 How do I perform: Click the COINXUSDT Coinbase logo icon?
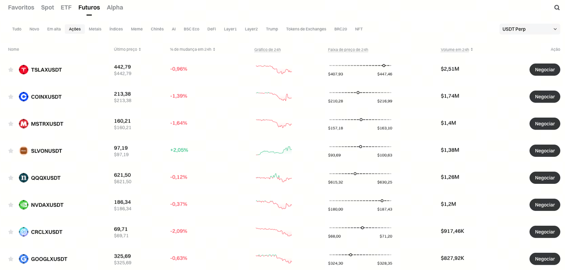click(23, 97)
